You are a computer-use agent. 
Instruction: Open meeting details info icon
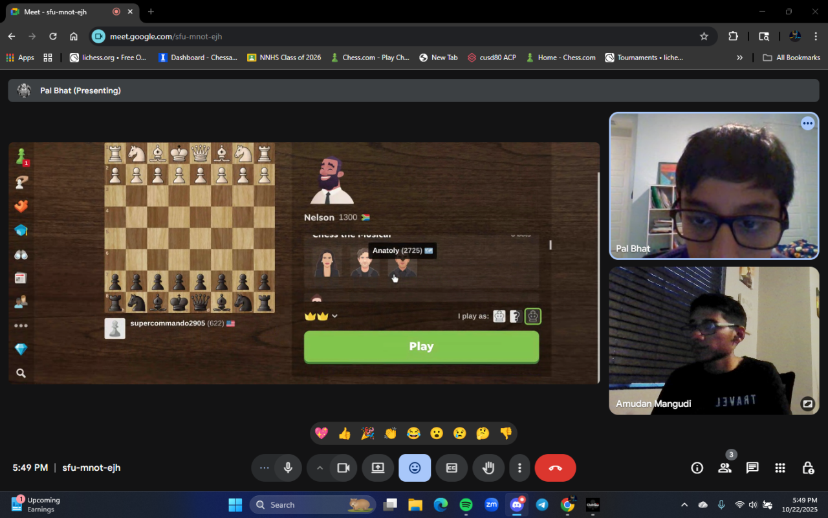[x=697, y=468]
